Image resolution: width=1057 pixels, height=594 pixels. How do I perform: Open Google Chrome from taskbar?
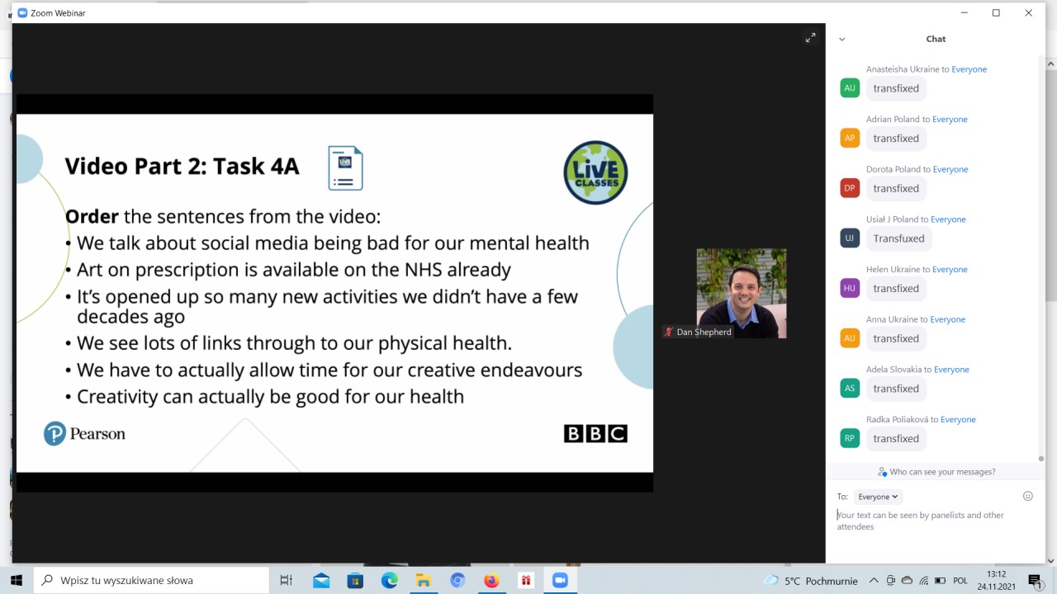(x=457, y=580)
